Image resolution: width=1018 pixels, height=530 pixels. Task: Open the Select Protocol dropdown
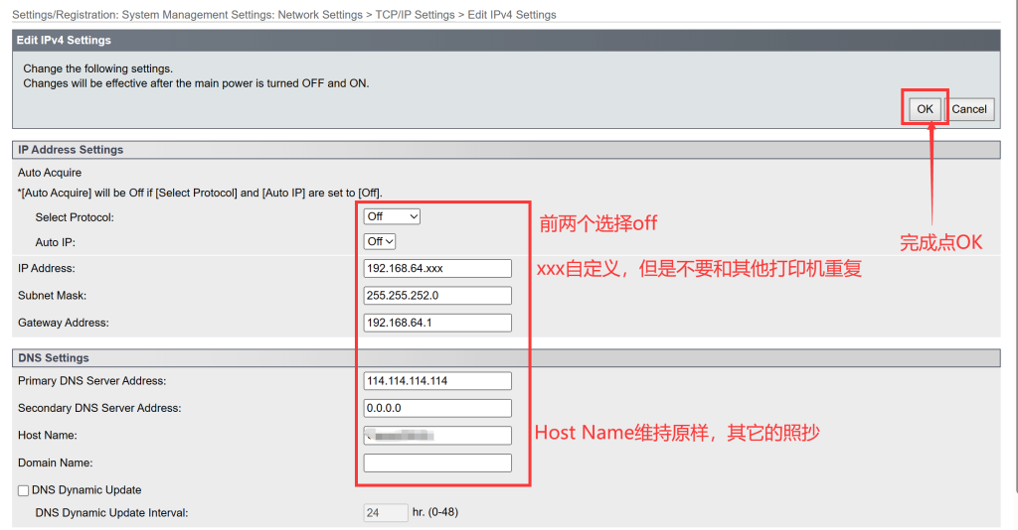(x=392, y=216)
